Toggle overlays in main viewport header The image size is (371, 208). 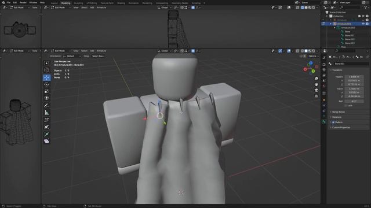coord(289,51)
